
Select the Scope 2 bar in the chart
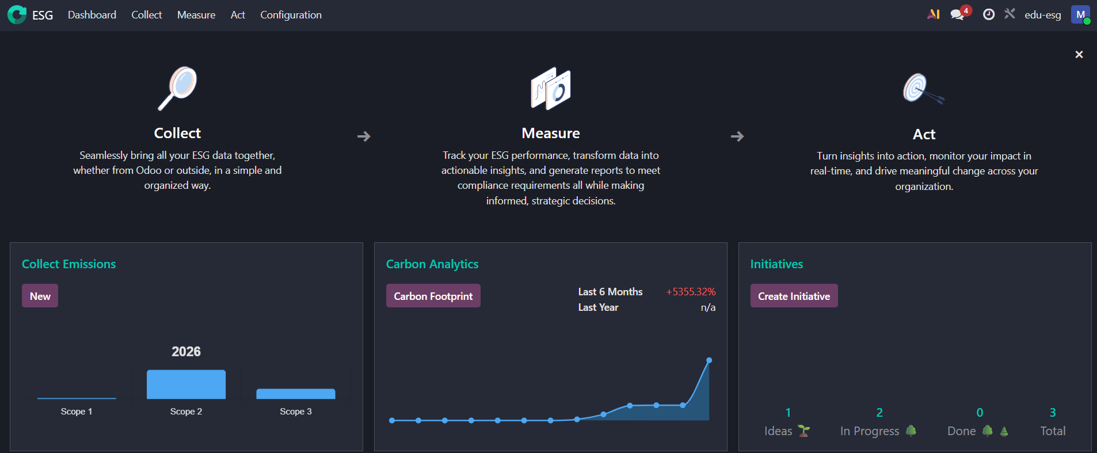(x=186, y=384)
